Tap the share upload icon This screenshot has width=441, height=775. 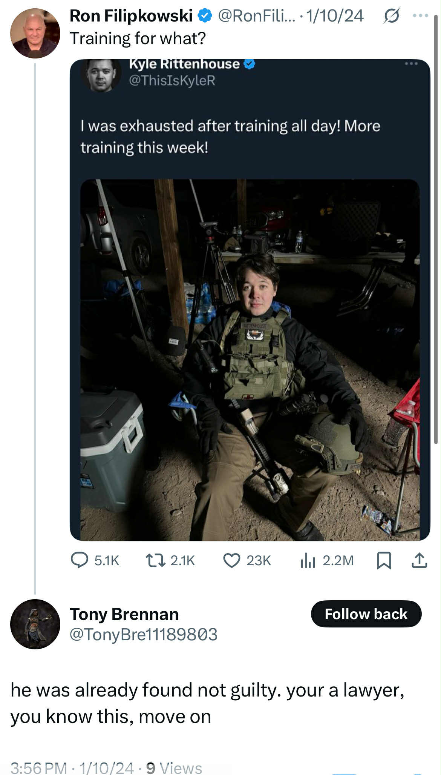(x=419, y=560)
